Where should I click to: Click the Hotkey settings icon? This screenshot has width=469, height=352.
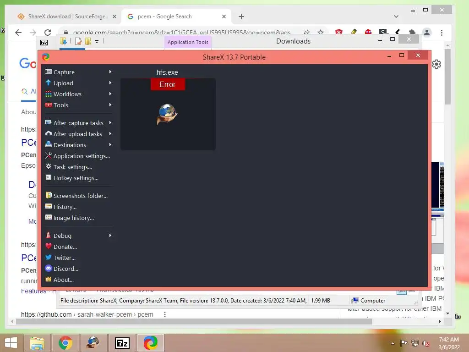(x=48, y=177)
